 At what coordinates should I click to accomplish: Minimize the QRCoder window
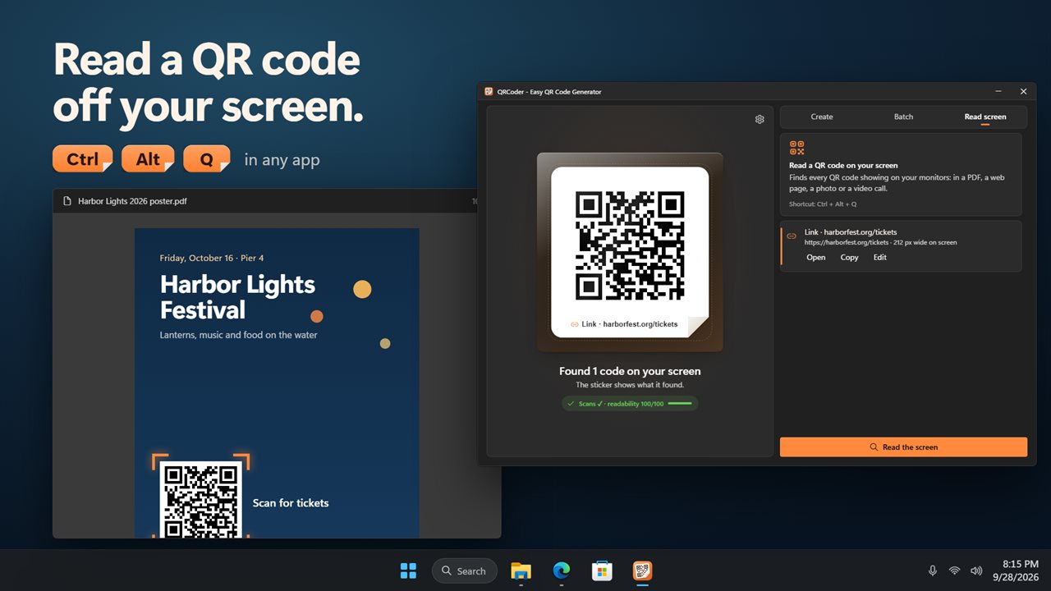click(x=998, y=92)
